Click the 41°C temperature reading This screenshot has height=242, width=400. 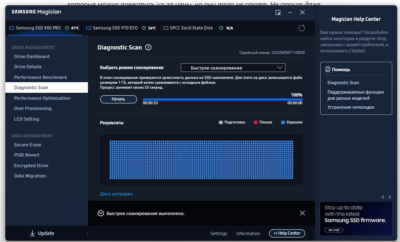tap(75, 28)
